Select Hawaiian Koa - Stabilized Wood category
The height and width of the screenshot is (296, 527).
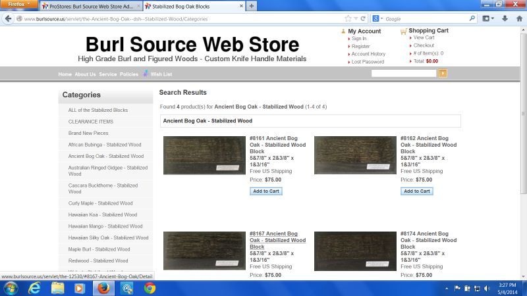(x=103, y=214)
